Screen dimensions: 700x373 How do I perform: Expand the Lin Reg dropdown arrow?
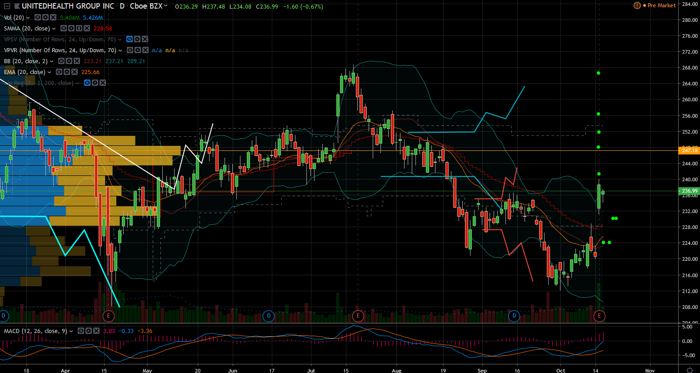point(78,83)
